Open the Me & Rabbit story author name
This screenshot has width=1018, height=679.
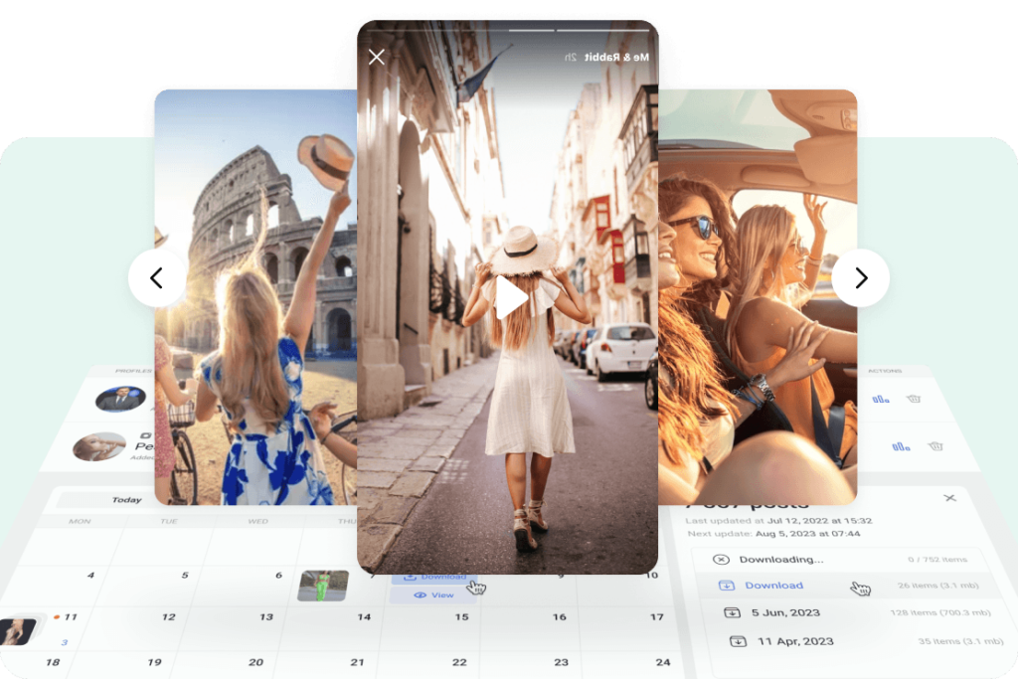pyautogui.click(x=616, y=57)
